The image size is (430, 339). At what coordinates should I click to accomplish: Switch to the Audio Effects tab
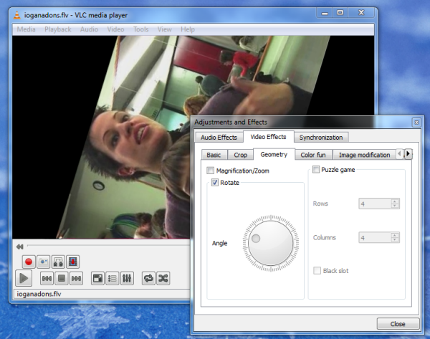click(x=219, y=137)
